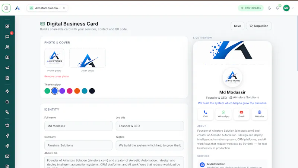This screenshot has width=298, height=168.
Task: Click the Unpublish button
Action: point(259,26)
